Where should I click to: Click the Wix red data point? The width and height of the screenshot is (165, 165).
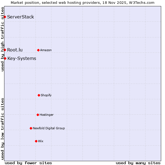click(36, 141)
